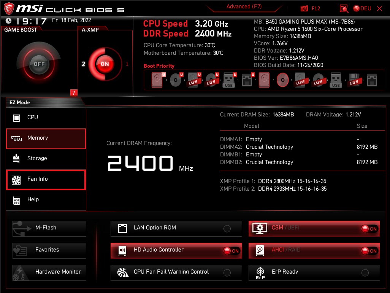Click the CPU fan warning icon

(123, 272)
